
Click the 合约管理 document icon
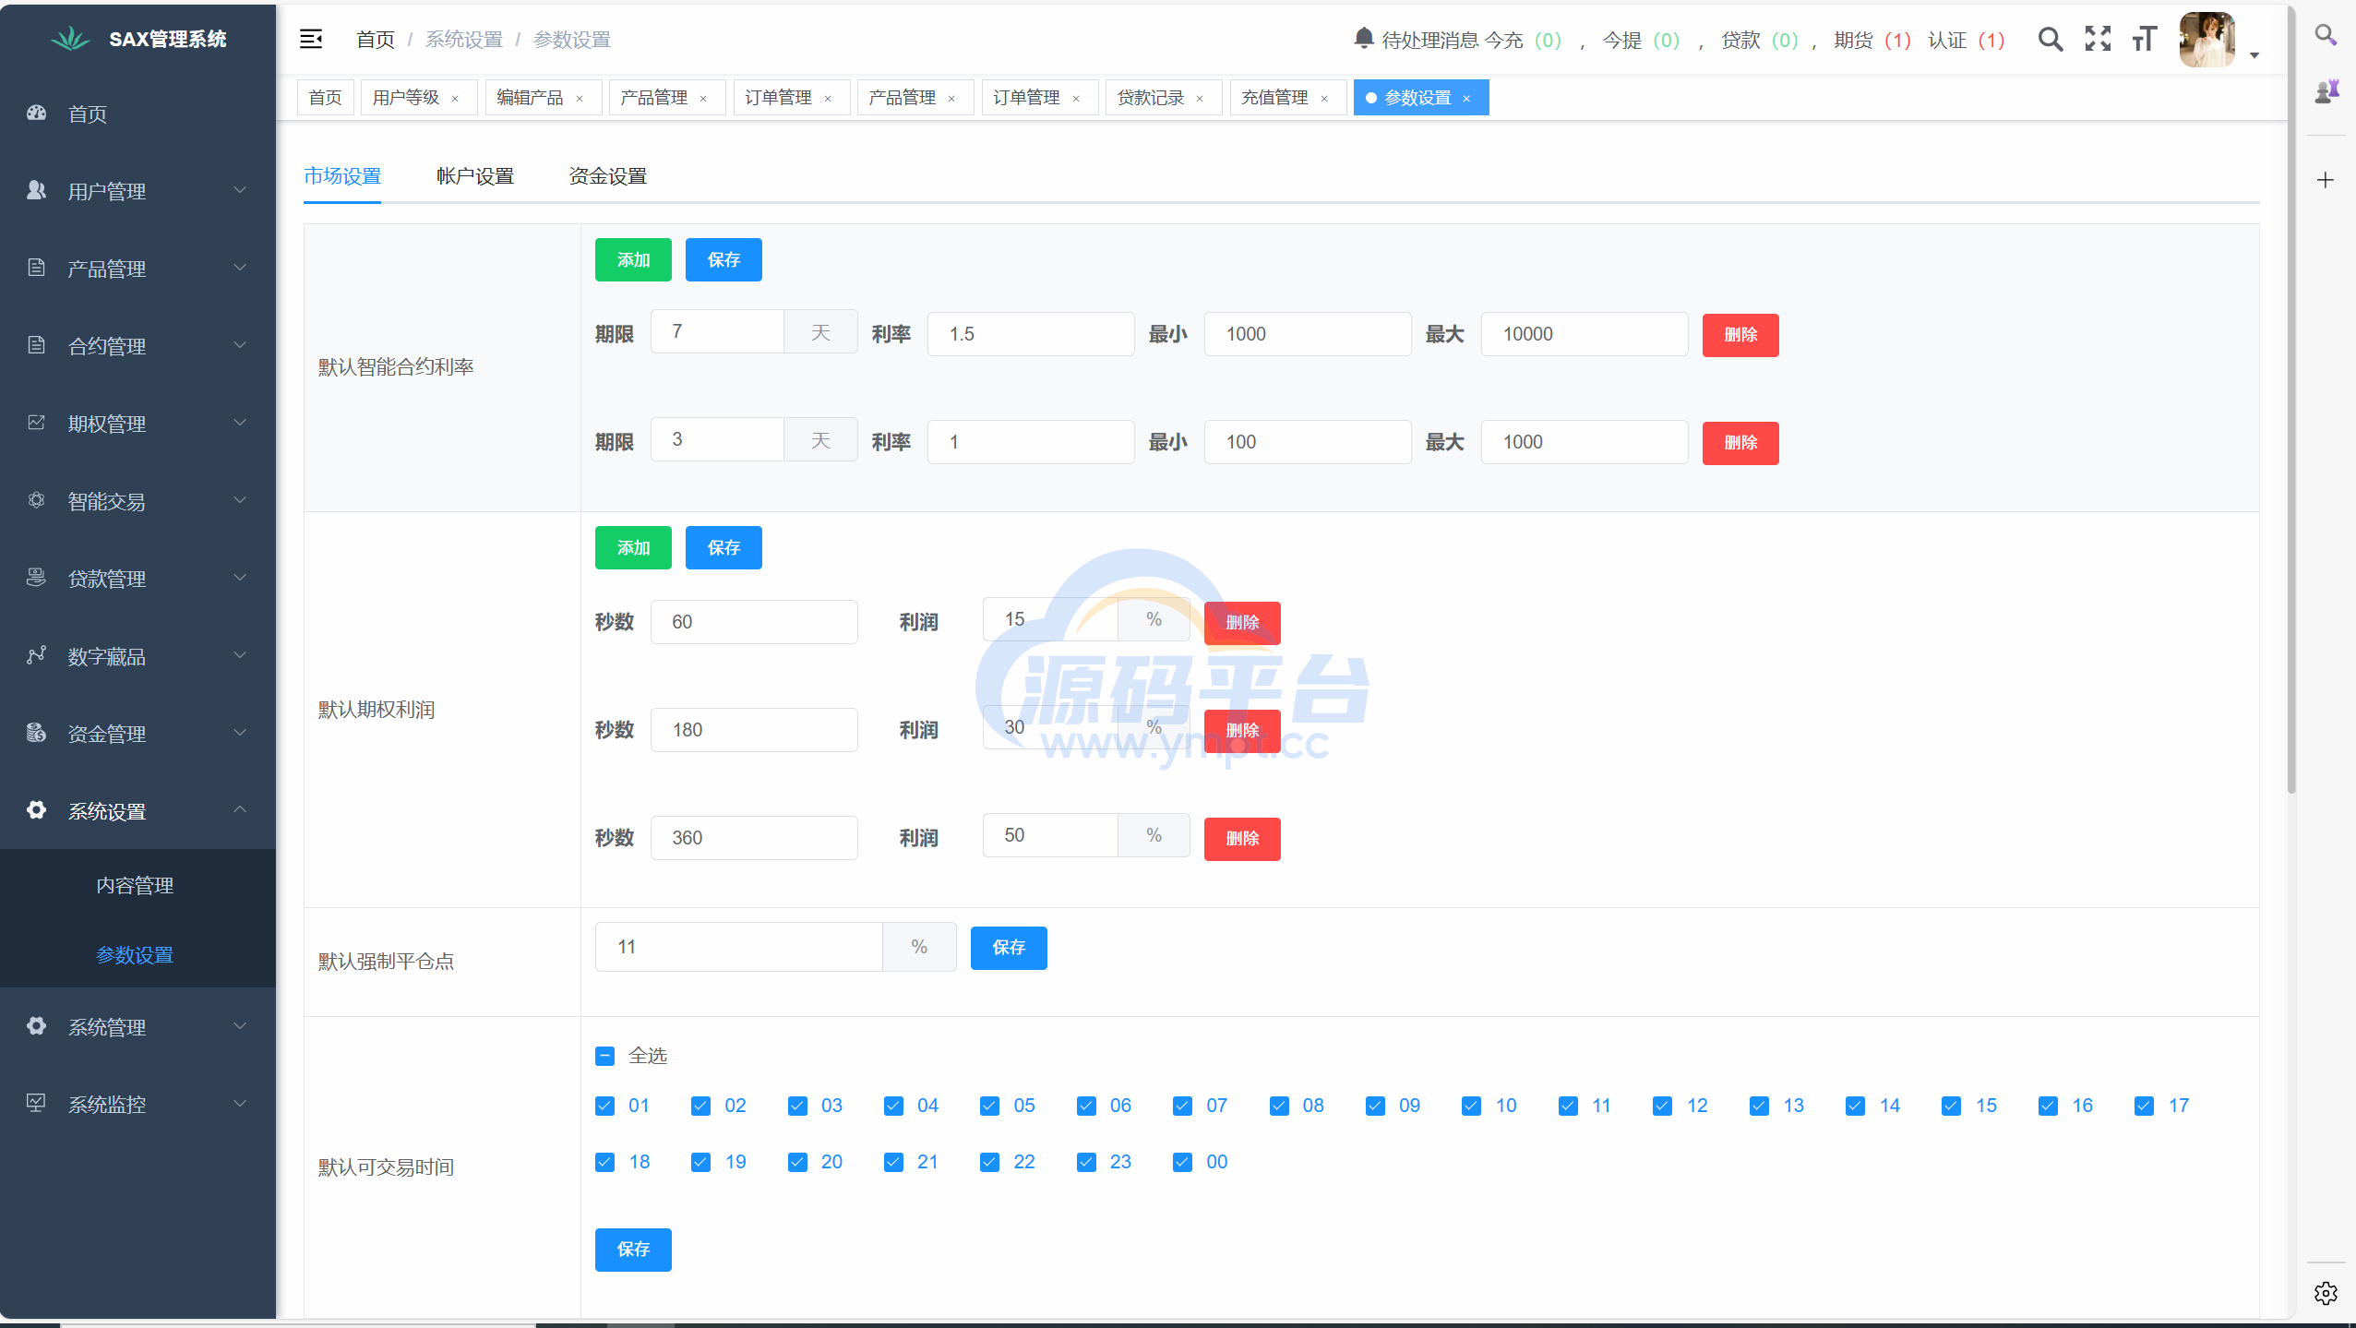coord(37,345)
